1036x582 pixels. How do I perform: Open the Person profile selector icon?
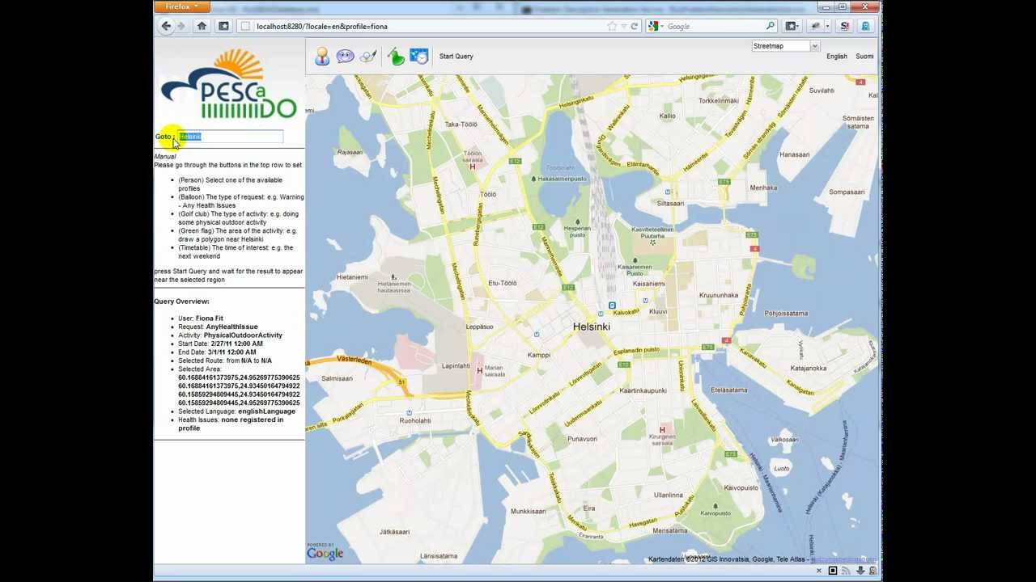[x=322, y=56]
